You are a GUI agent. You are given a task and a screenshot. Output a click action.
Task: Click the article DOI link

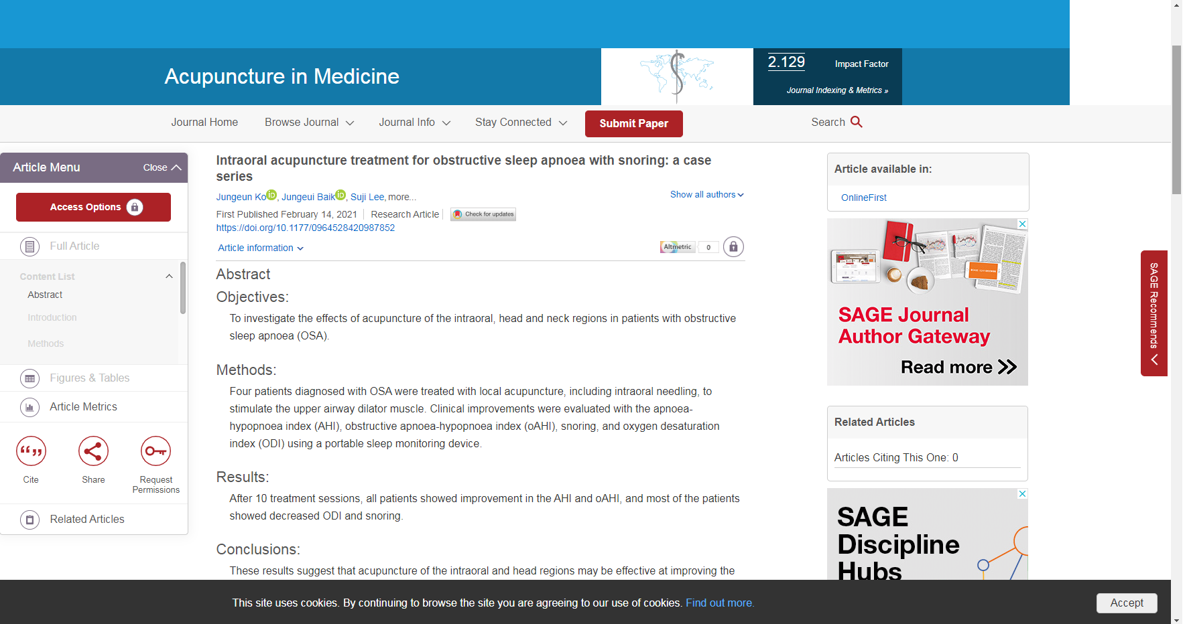pos(305,228)
